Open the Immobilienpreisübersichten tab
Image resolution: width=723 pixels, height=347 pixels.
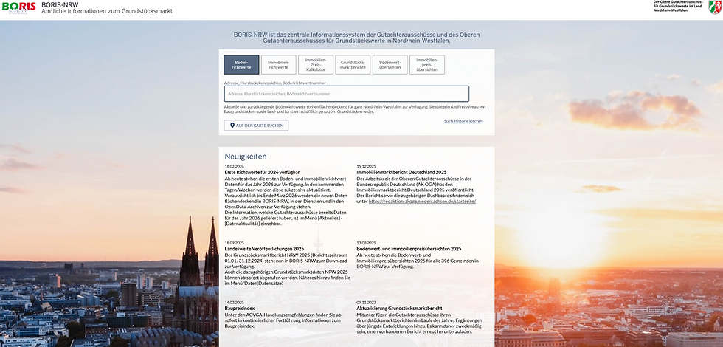tap(427, 65)
